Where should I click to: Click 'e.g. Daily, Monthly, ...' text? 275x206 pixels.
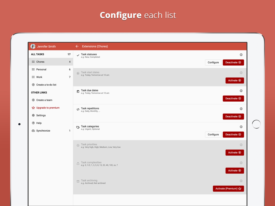pos(90,111)
